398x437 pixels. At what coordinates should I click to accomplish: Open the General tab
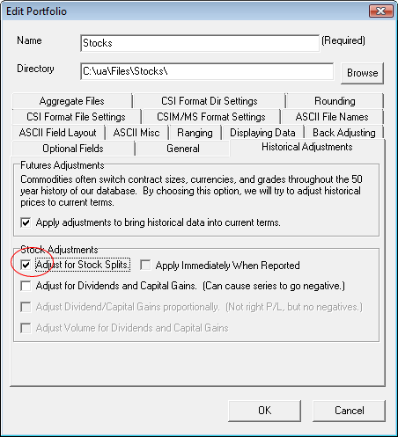pyautogui.click(x=183, y=149)
